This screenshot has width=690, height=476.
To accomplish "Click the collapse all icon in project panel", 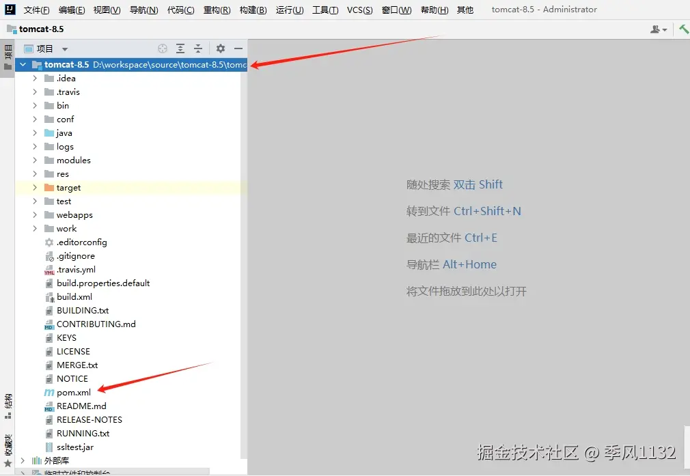I will 198,48.
